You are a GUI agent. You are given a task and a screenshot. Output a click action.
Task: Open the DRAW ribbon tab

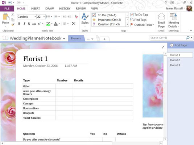coord(49,9)
